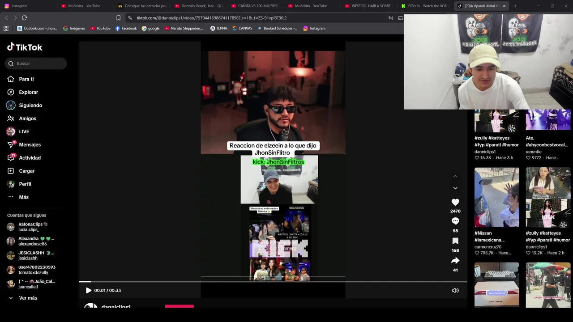Reload the page in browser
Viewport: 573px width, 322px height.
click(x=24, y=18)
